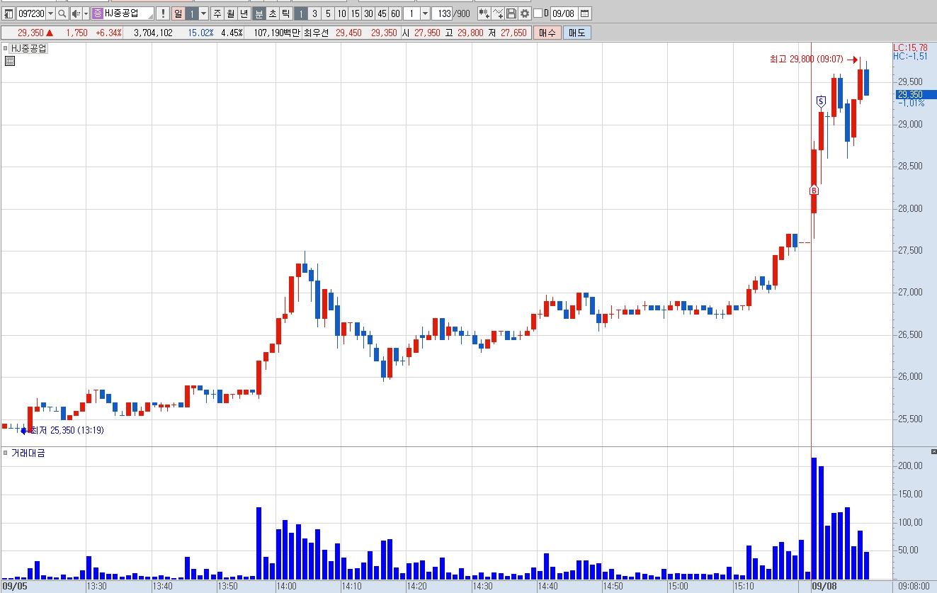Click the 매도 sell button
The width and height of the screenshot is (937, 593).
pyautogui.click(x=577, y=33)
